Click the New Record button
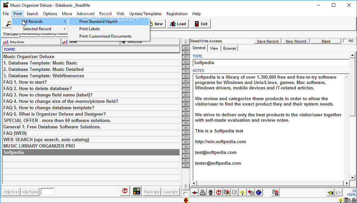The height and width of the screenshot is (203, 357). [296, 41]
